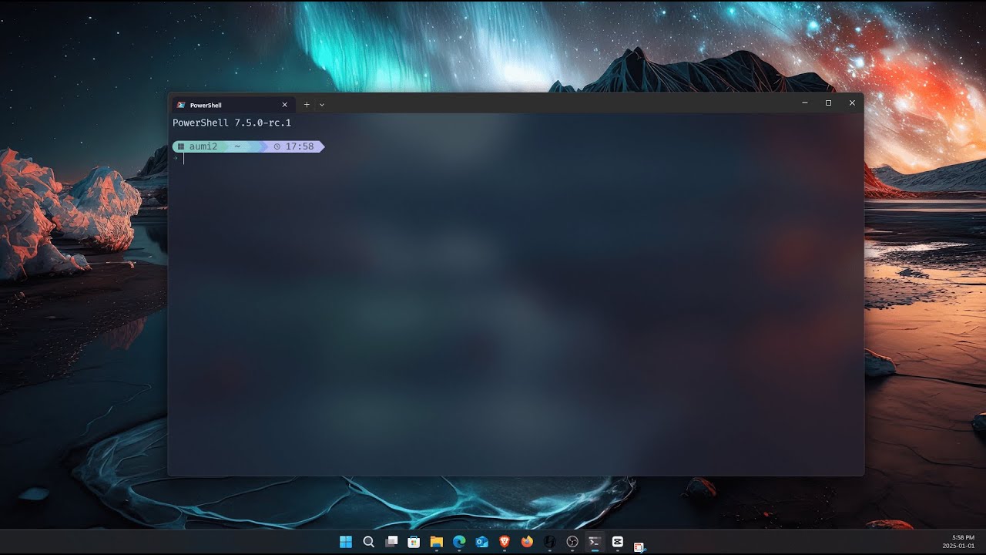Click the 17:58 time prompt segment
This screenshot has height=555, width=986.
coord(296,146)
